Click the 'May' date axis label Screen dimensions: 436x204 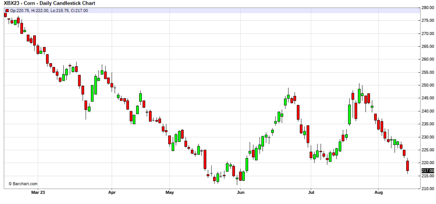[x=169, y=192]
